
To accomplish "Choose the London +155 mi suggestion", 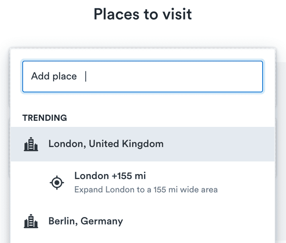I will click(110, 176).
